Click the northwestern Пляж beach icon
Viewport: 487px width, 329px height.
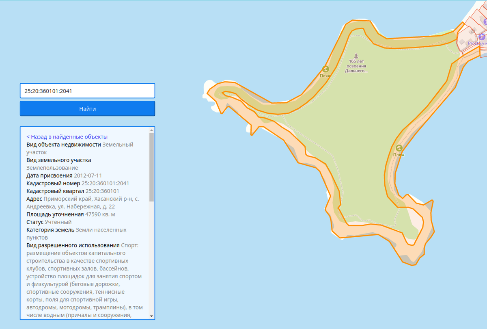pyautogui.click(x=325, y=69)
